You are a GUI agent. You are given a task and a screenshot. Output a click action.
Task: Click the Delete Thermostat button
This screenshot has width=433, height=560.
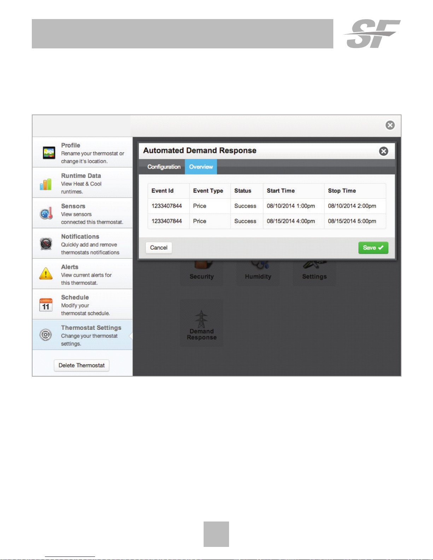82,365
